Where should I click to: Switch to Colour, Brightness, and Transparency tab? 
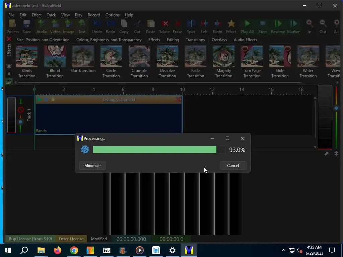(109, 40)
